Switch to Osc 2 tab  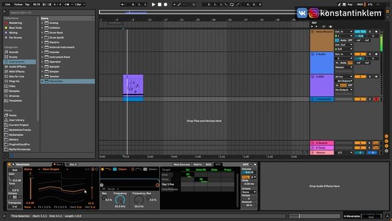(73, 165)
